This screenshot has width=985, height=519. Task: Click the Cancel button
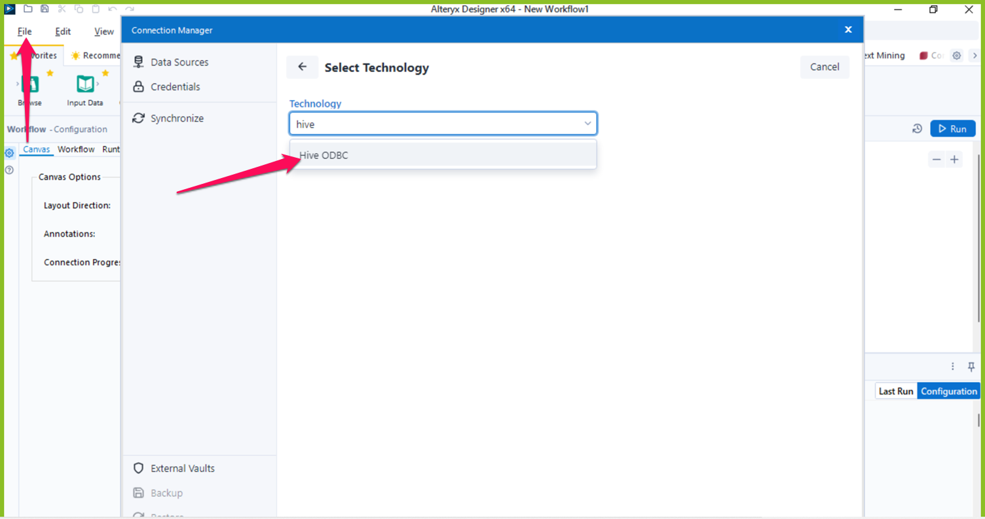point(825,67)
